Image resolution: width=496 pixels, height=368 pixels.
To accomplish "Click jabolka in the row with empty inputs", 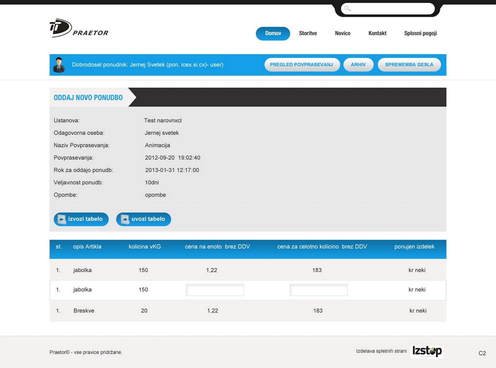I will (x=82, y=290).
